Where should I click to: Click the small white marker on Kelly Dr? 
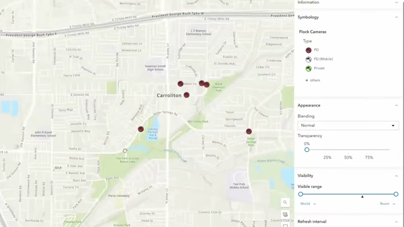[125, 150]
